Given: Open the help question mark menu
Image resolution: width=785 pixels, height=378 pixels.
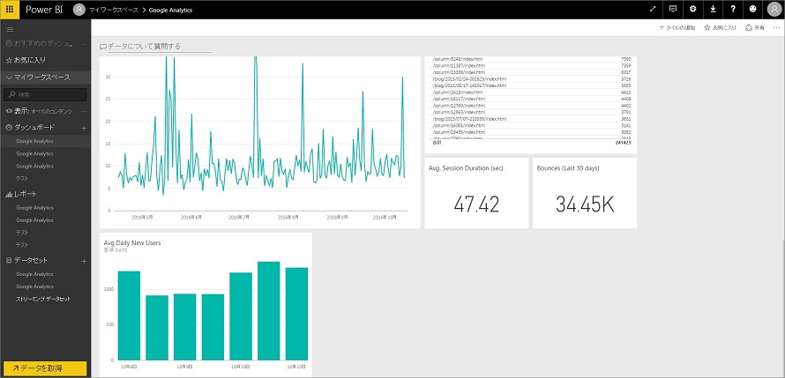Looking at the screenshot, I should 733,10.
